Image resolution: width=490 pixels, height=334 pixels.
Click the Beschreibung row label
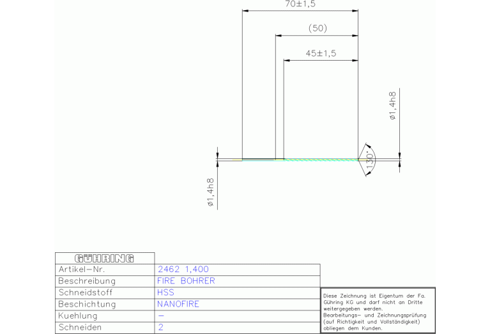point(87,281)
